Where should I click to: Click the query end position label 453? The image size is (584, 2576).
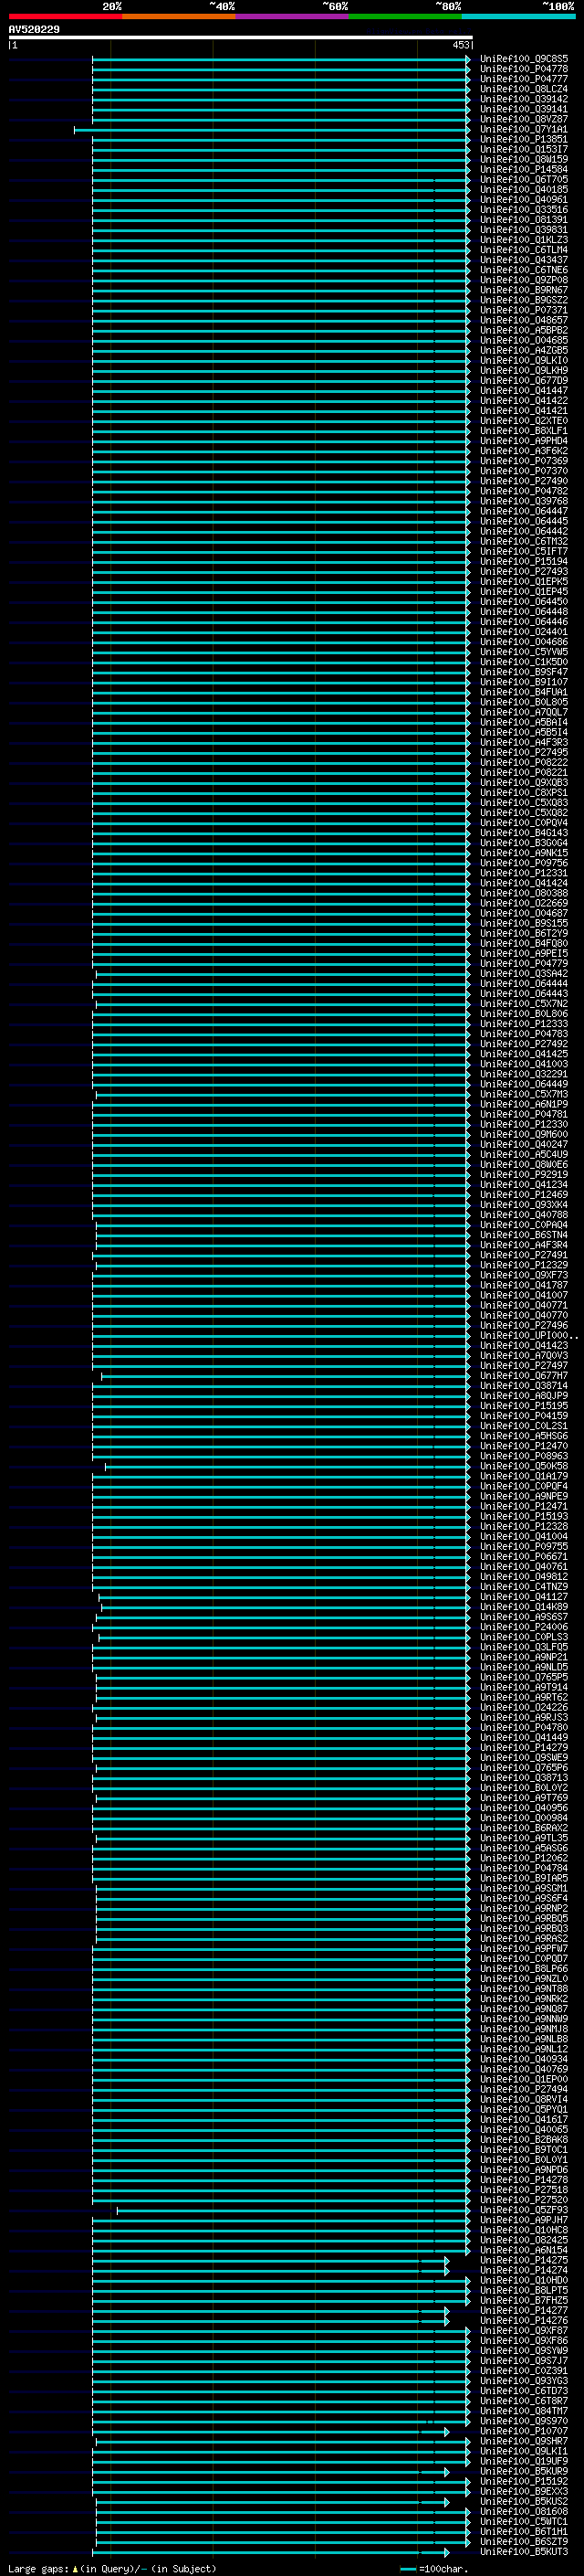point(460,45)
